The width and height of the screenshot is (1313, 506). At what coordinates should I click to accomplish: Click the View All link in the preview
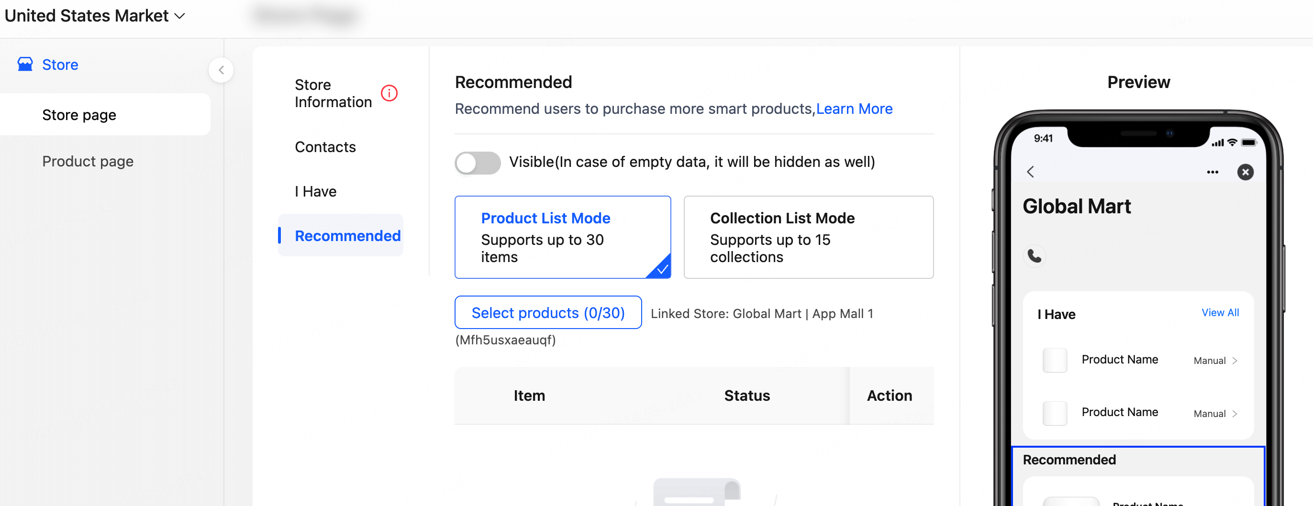click(x=1220, y=312)
